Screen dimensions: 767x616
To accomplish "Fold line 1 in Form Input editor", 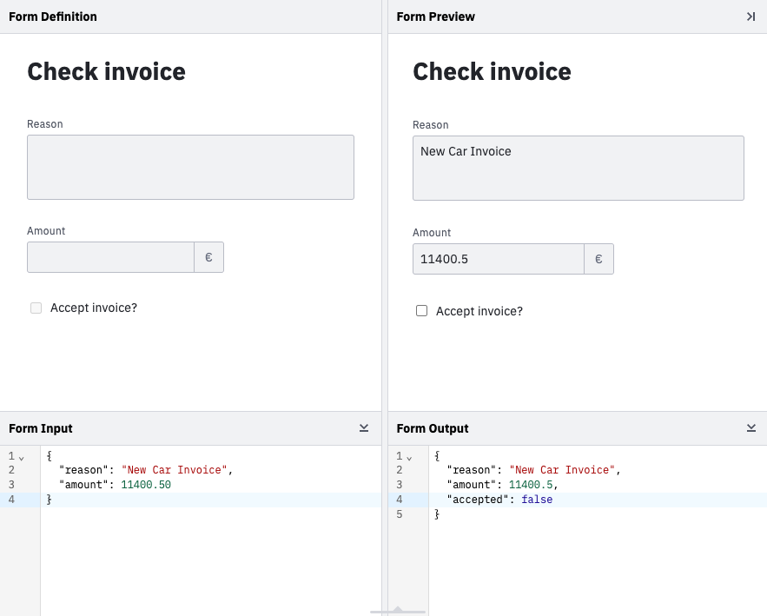I will 21,458.
